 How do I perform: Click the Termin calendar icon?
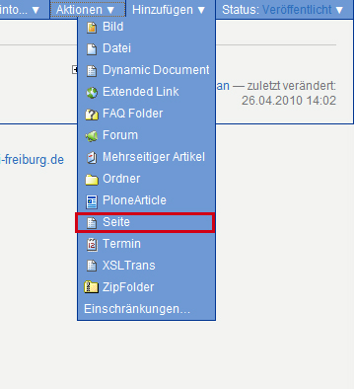pyautogui.click(x=92, y=245)
